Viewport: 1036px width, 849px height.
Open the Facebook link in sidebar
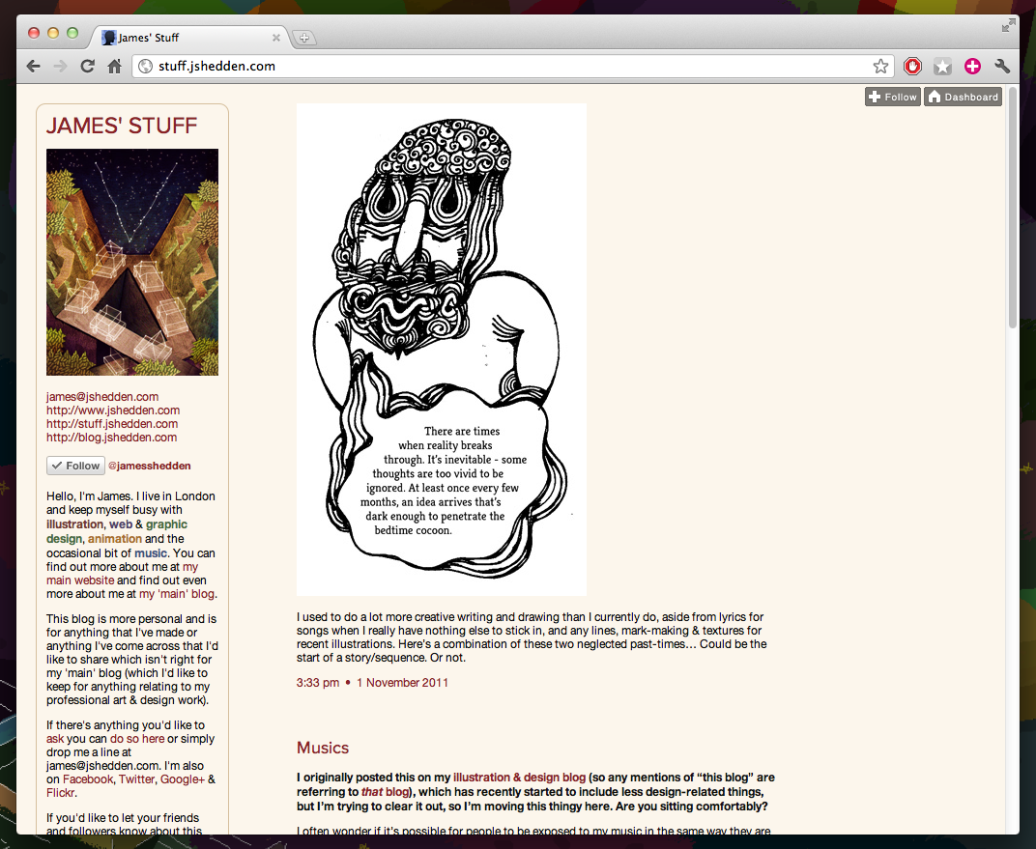tap(88, 779)
